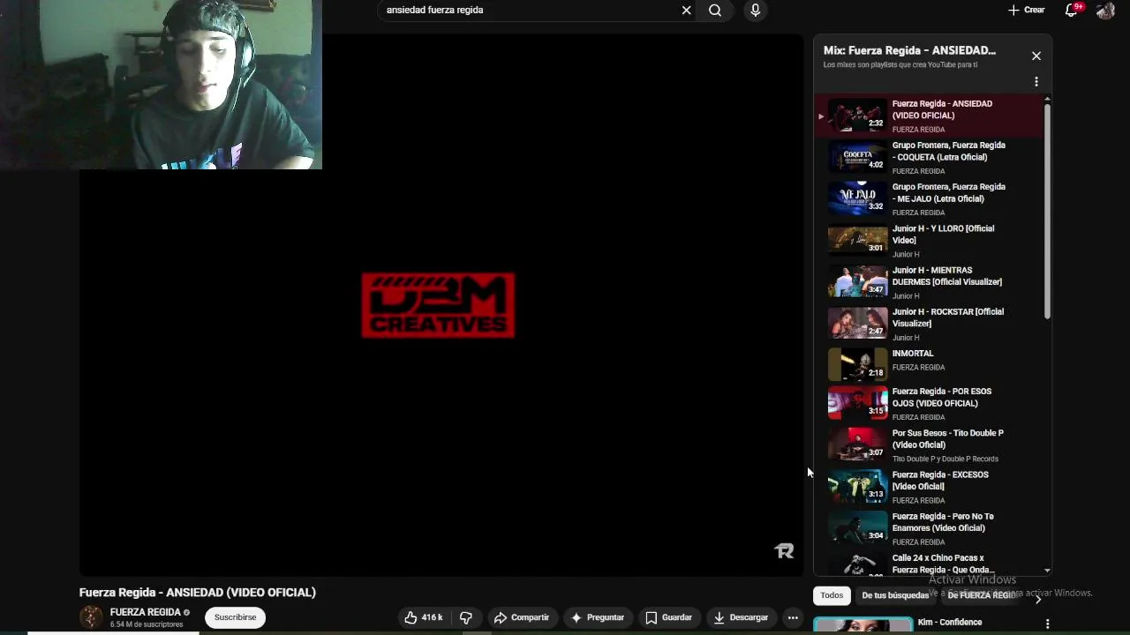Open the notifications bell
The width and height of the screenshot is (1130, 635).
click(1071, 11)
